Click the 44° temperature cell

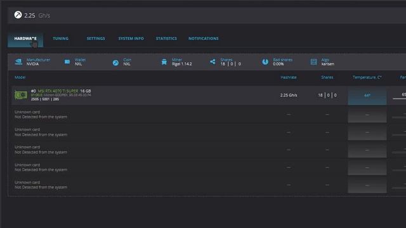367,96
